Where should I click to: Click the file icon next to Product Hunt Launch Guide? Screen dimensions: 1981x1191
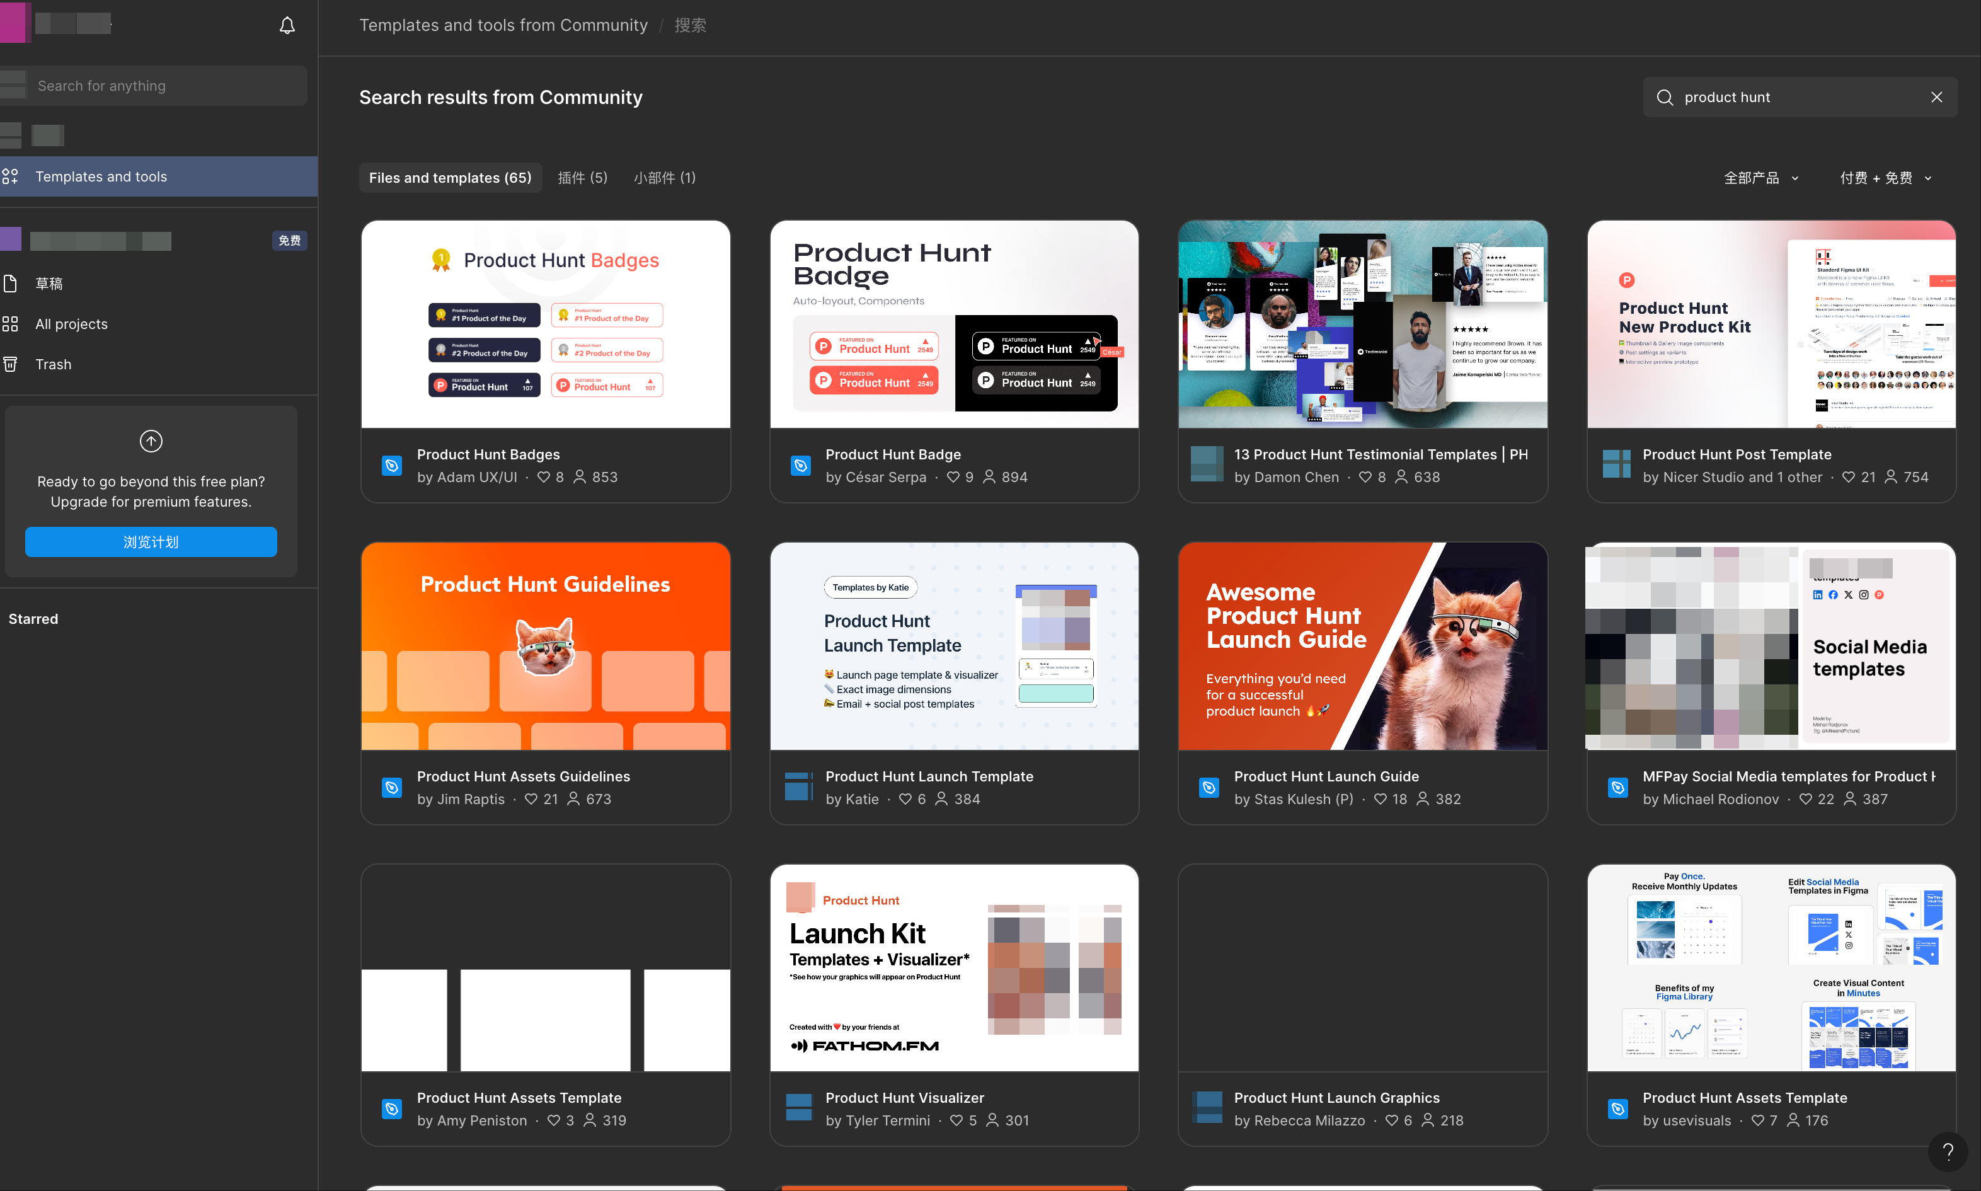click(x=1209, y=787)
